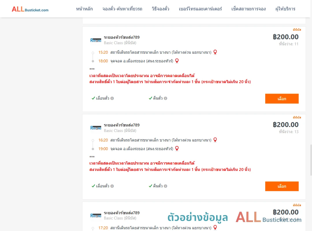Click ฿200.00 price on 16:20 trip

tap(285, 124)
